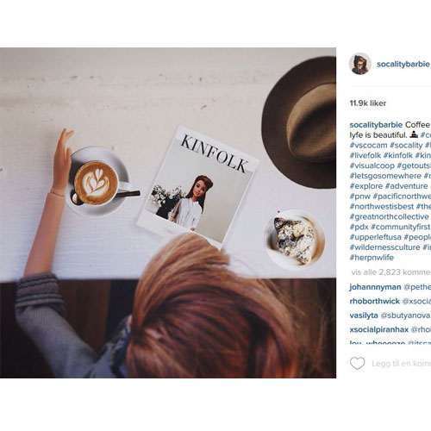The width and height of the screenshot is (431, 431).
Task: Click the Legg til en kommentar field
Action: click(x=401, y=364)
